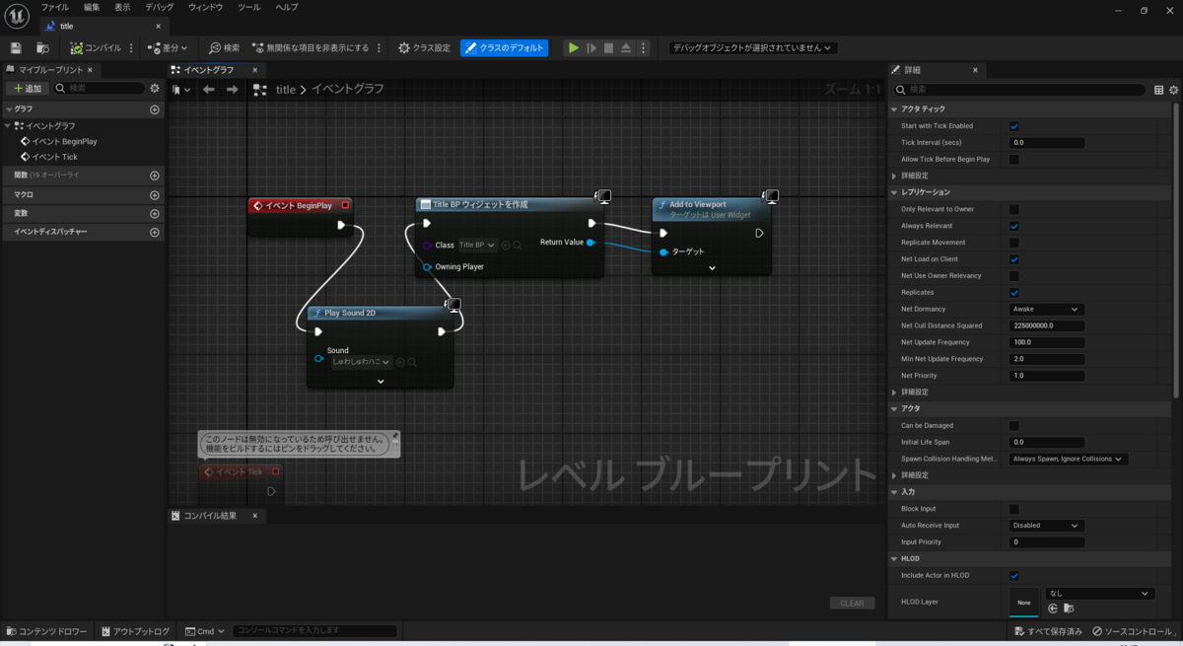Add new variable with 変数 plus icon
This screenshot has height=646, width=1183.
click(x=155, y=213)
